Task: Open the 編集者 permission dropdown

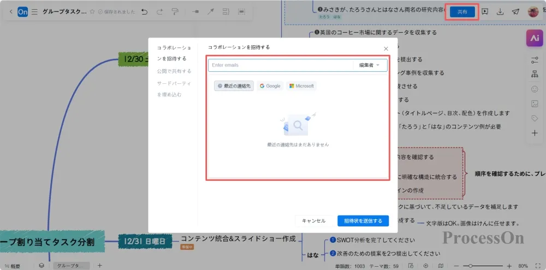Action: [369, 65]
